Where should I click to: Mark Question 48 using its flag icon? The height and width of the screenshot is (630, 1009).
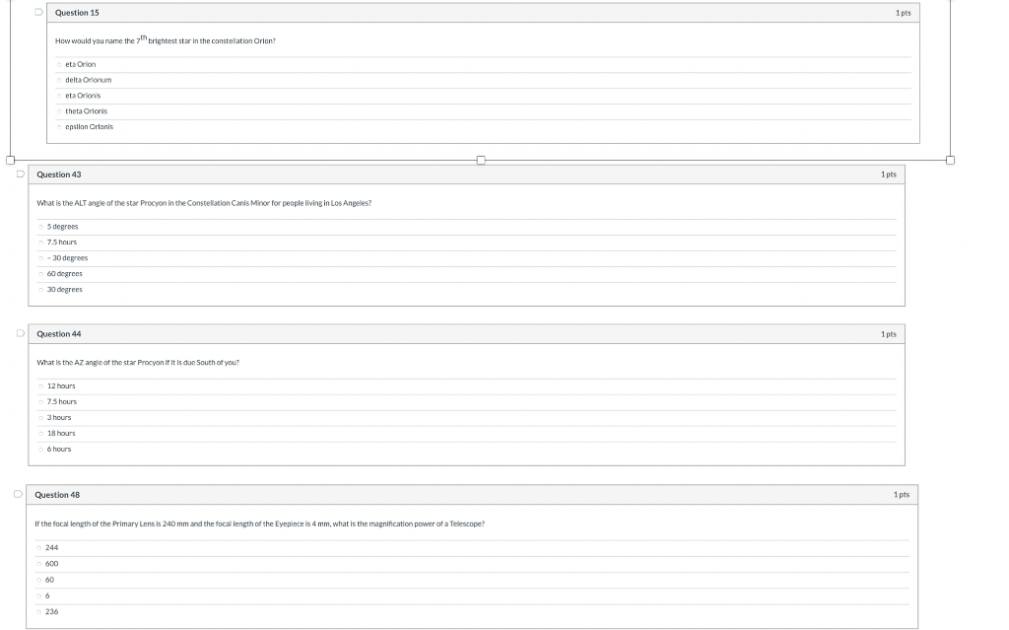[18, 494]
